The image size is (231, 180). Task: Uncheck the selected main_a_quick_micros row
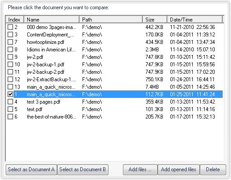(10, 94)
